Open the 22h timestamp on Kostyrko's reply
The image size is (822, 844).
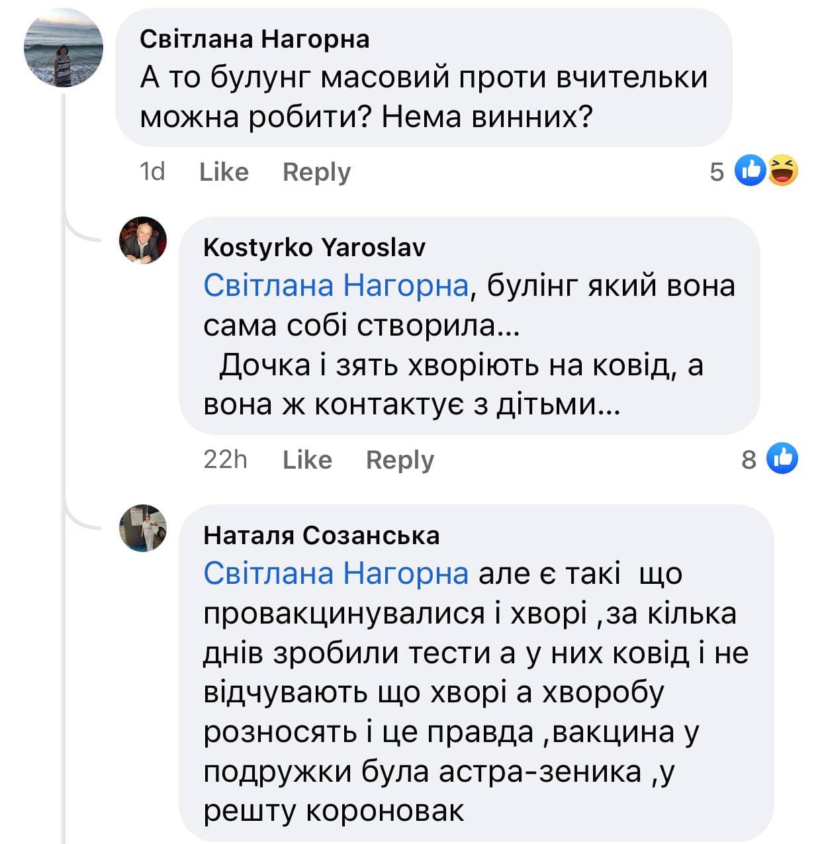tap(225, 459)
